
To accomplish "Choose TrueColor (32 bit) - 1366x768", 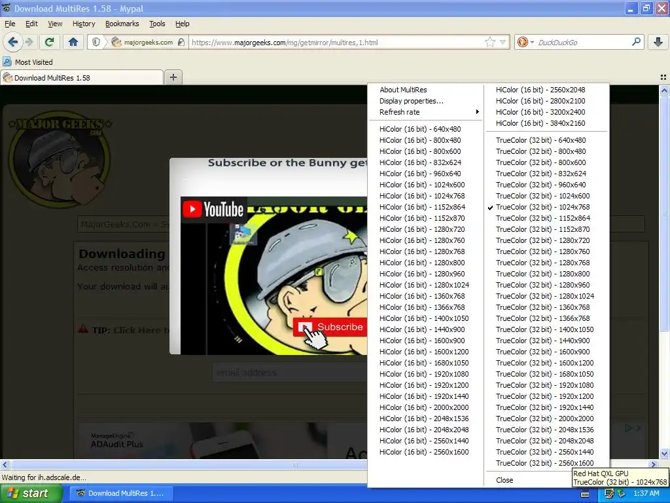I will pyautogui.click(x=546, y=318).
